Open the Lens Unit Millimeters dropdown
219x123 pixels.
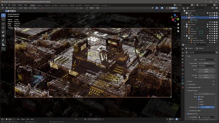point(206,66)
